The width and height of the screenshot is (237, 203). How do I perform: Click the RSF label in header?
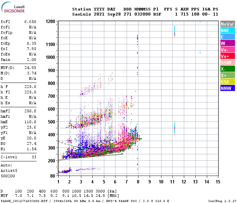[x=157, y=14]
